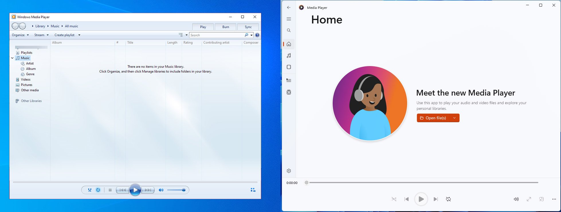Open Windows Media Player help icon
The image size is (561, 212).
257,35
